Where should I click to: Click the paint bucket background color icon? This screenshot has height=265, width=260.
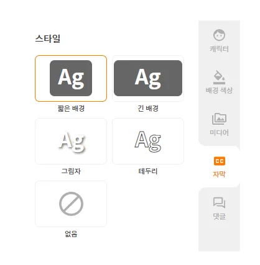coord(219,77)
